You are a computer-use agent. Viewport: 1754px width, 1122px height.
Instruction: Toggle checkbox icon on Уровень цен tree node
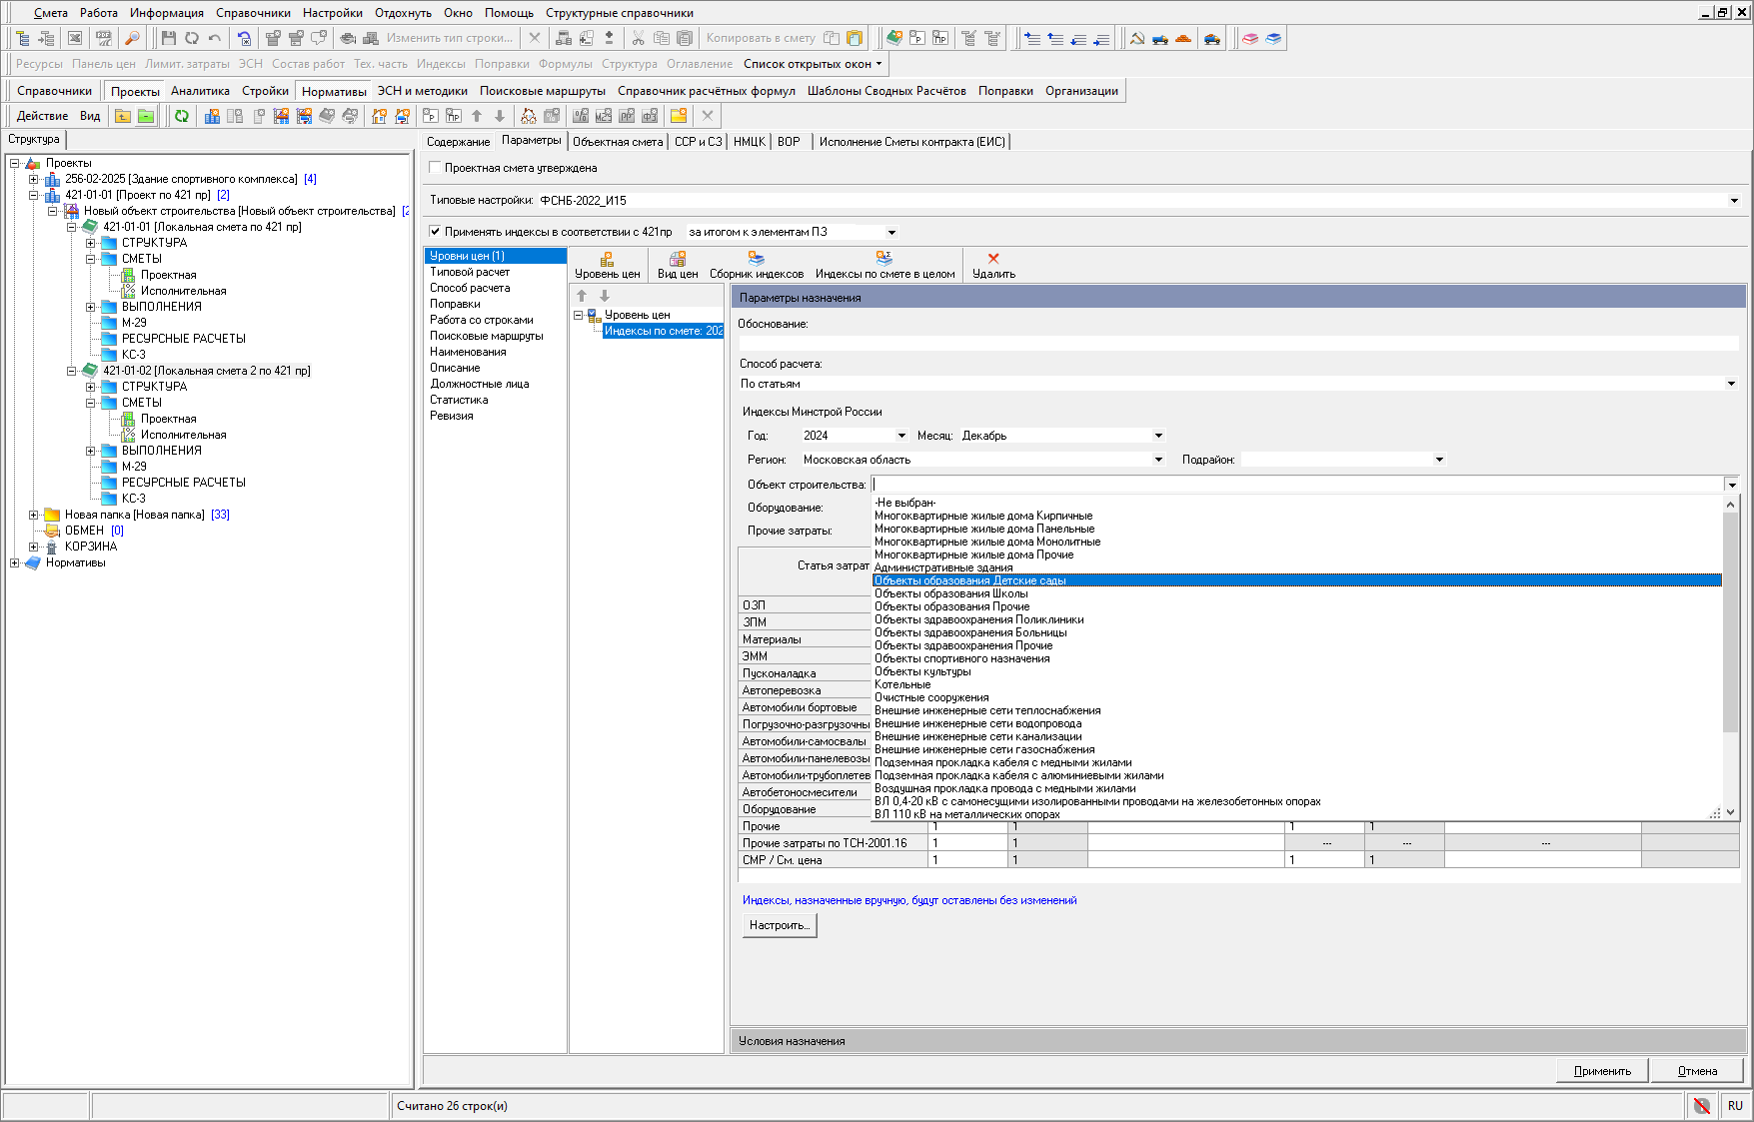[x=594, y=315]
